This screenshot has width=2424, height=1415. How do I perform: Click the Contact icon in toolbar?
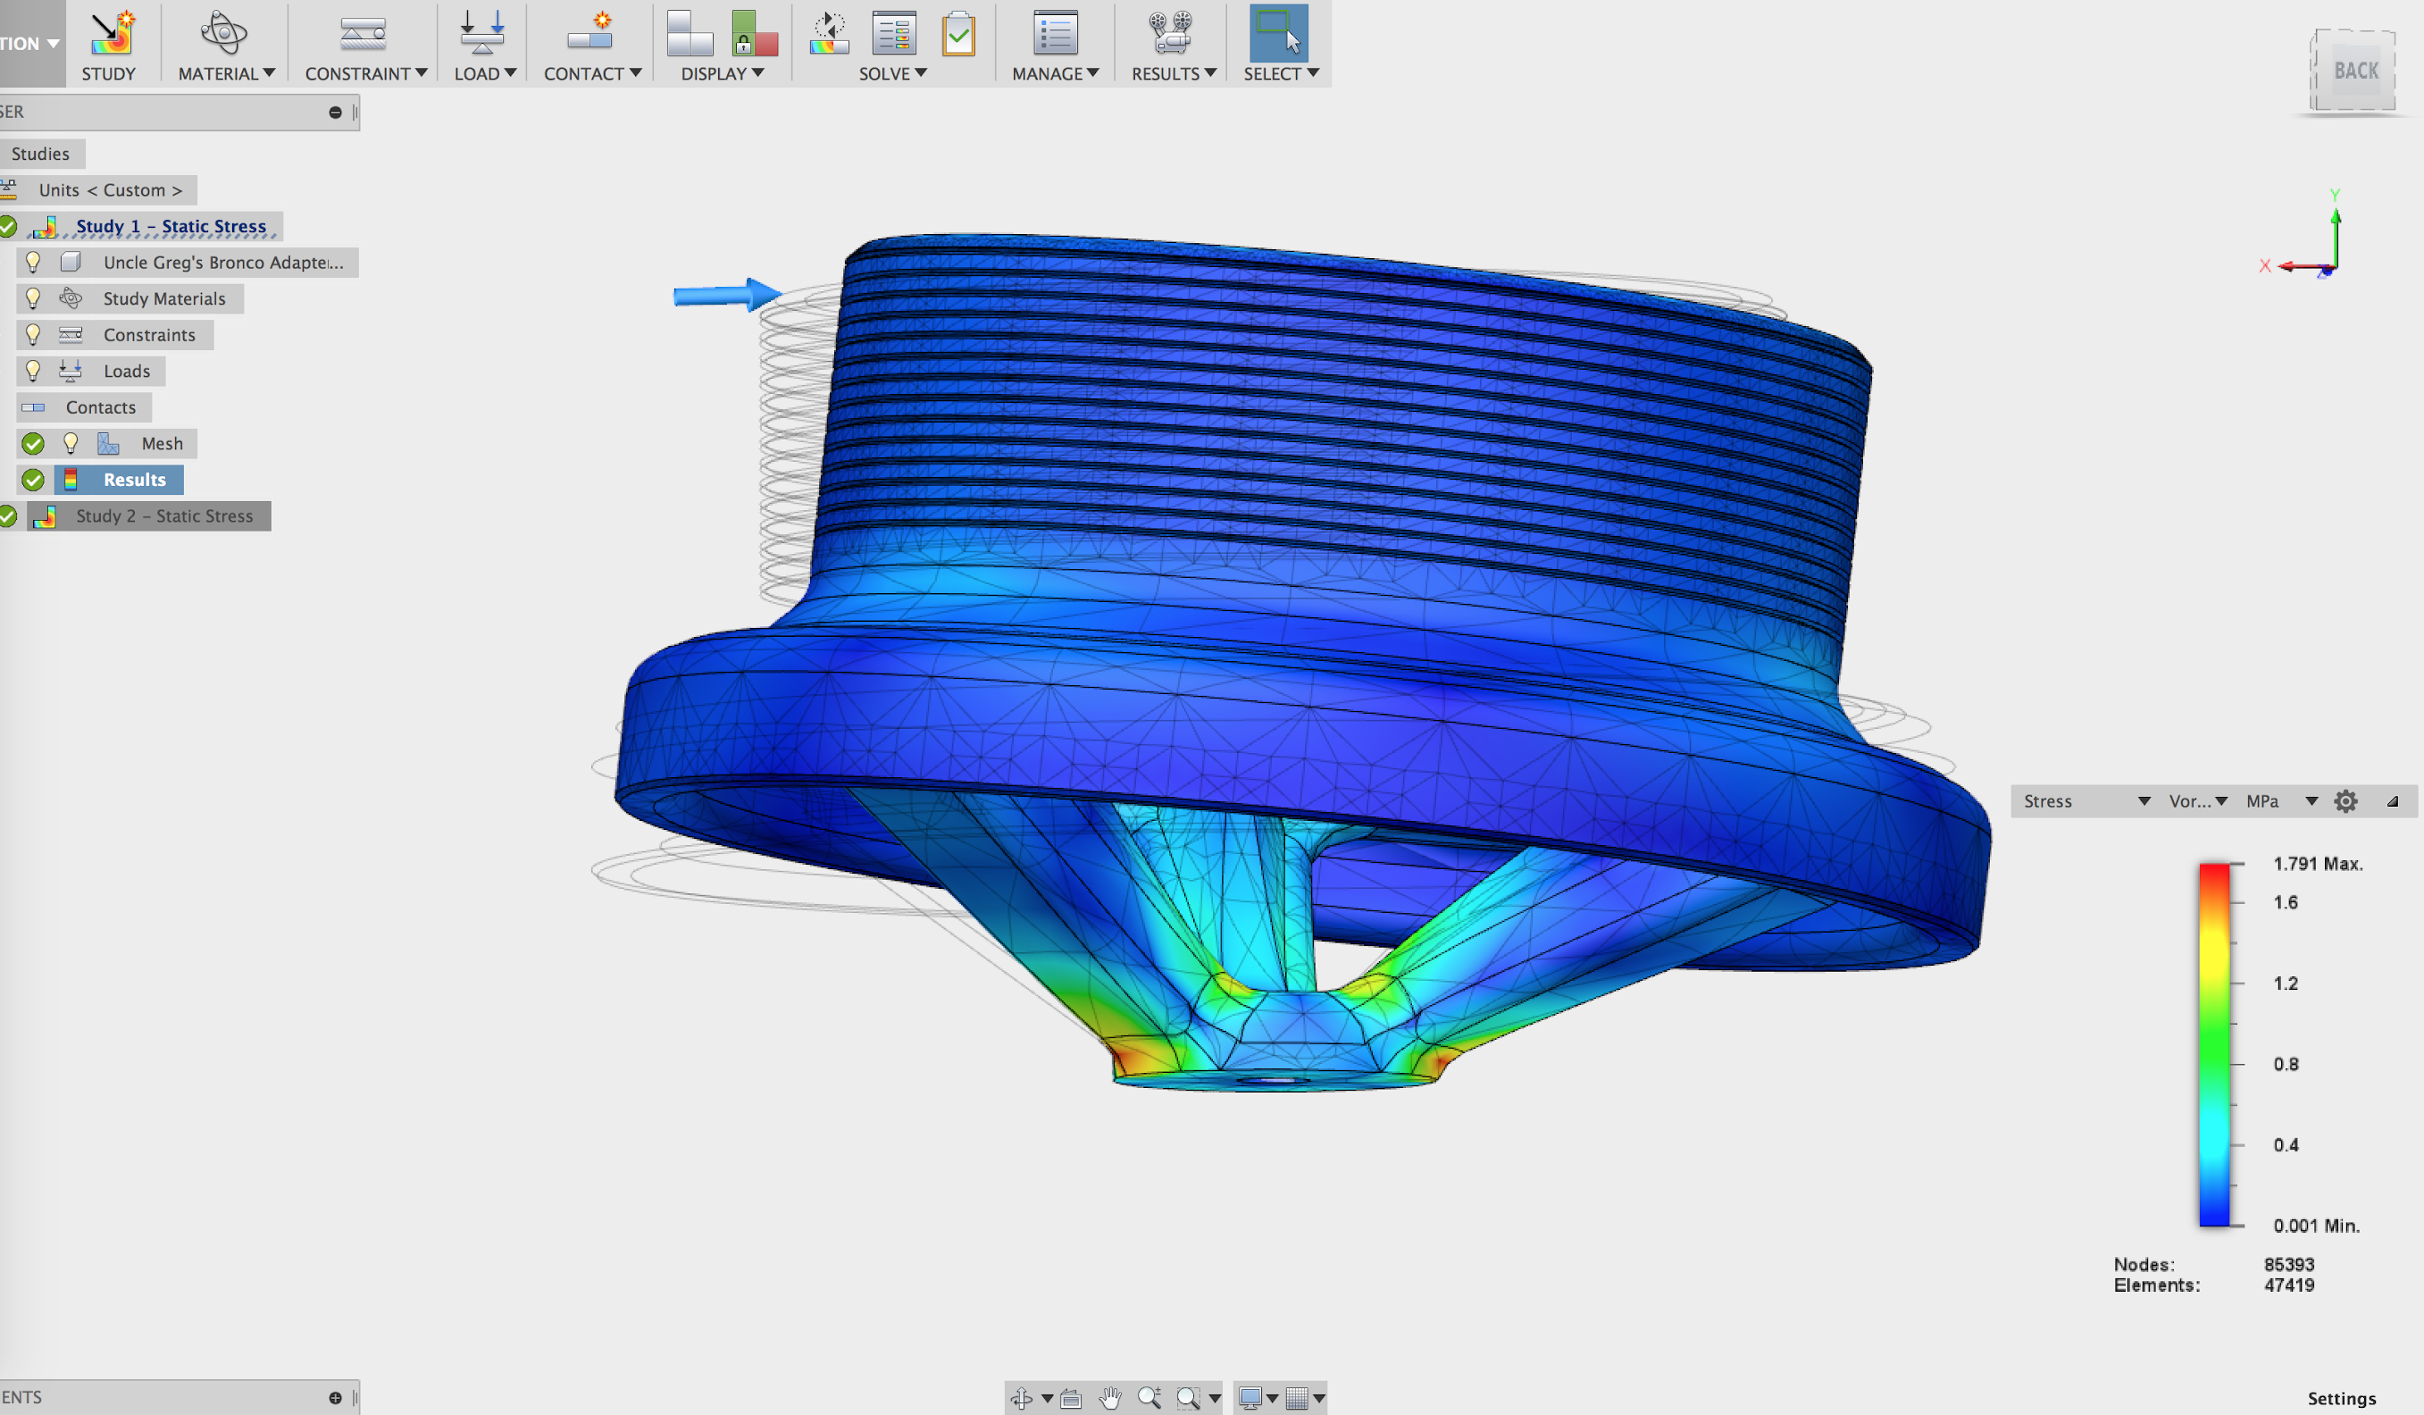click(x=589, y=33)
